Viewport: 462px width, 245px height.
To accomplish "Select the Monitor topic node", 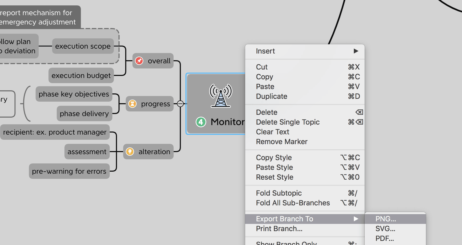I will (216, 104).
